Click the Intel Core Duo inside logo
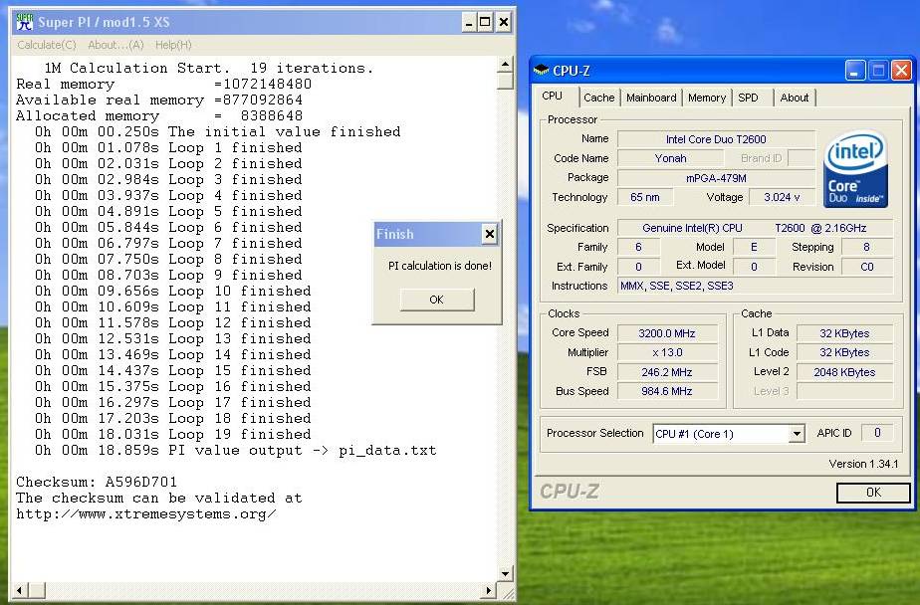Screen dimensions: 920x605 point(855,169)
